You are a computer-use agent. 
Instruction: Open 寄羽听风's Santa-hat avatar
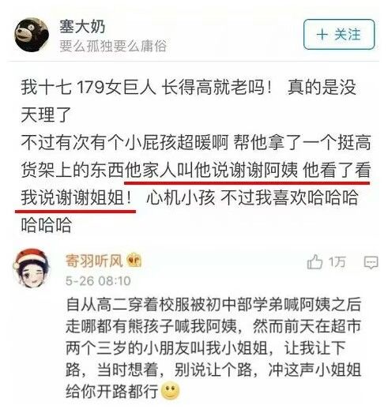click(32, 268)
